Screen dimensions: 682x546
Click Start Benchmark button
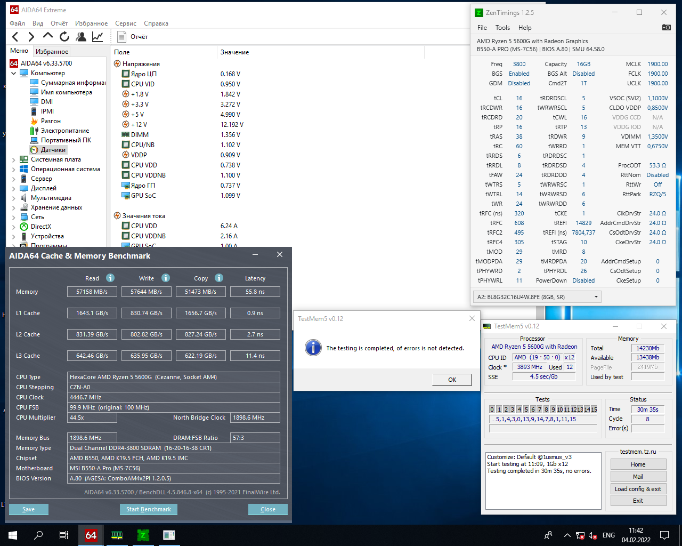149,509
